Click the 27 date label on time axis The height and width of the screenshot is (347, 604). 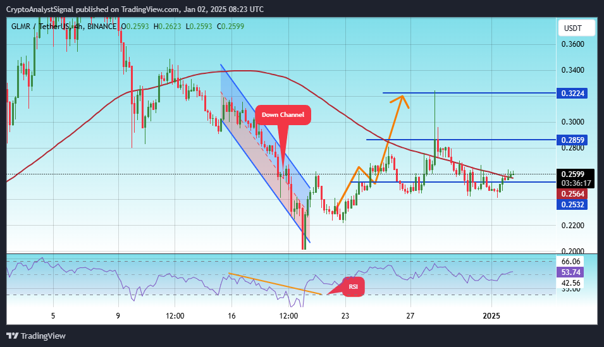(x=410, y=316)
